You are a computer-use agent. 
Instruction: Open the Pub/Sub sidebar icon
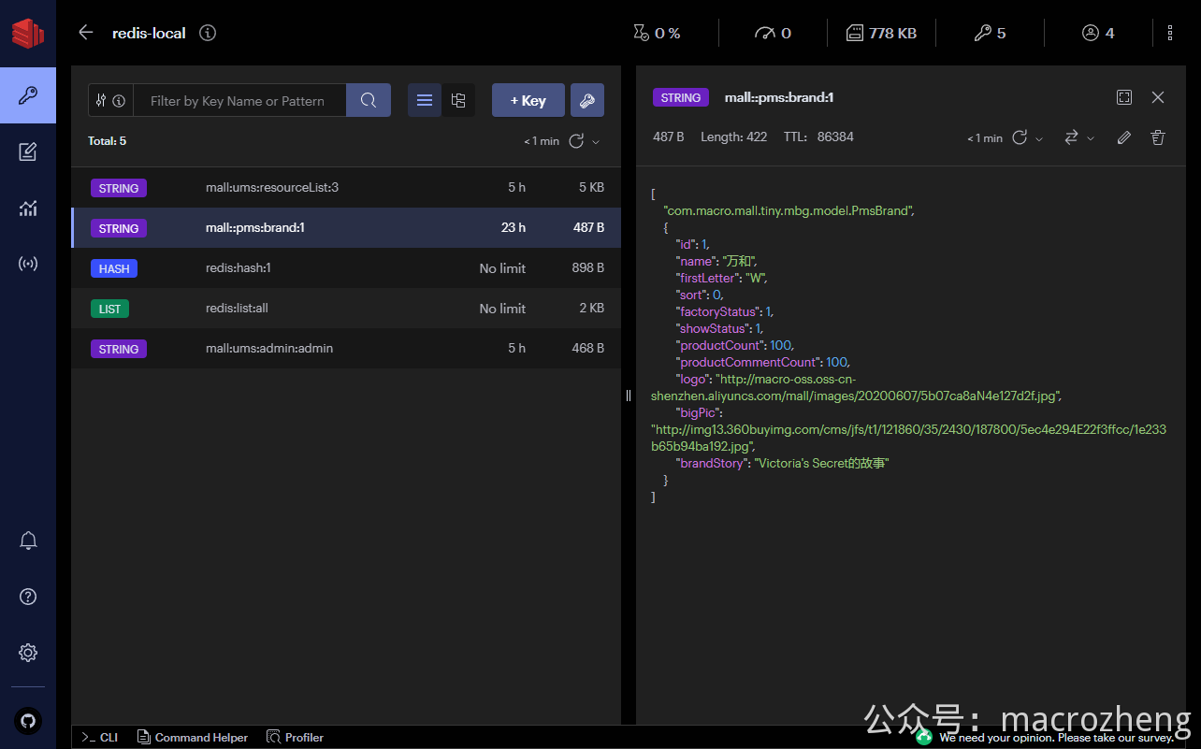[28, 264]
